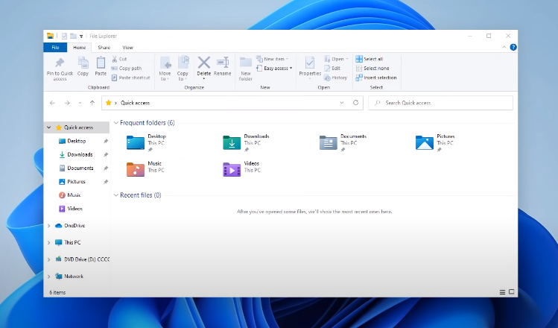Click the Cut scissors icon
Screen dimensions: 558x328
(x=115, y=59)
